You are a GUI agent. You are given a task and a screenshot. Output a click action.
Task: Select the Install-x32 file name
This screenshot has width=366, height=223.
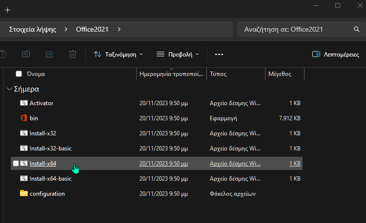pyautogui.click(x=43, y=133)
